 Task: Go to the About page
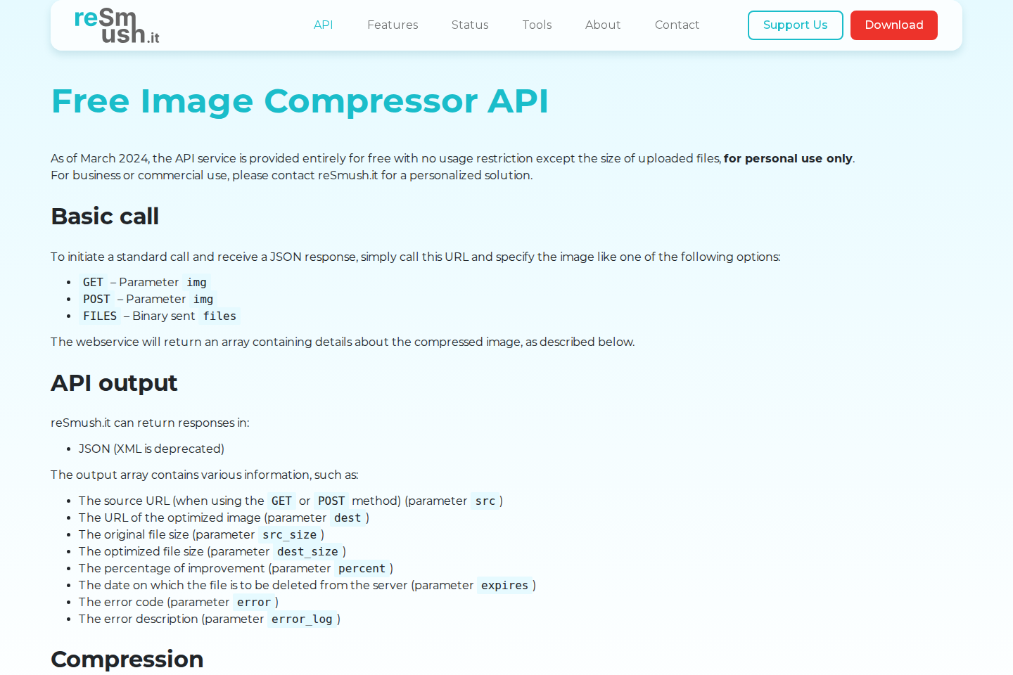coord(603,25)
